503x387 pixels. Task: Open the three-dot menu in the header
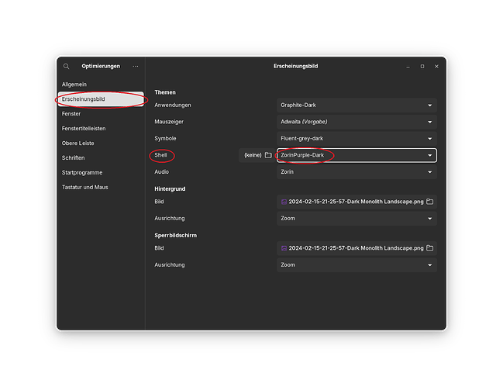(x=136, y=67)
